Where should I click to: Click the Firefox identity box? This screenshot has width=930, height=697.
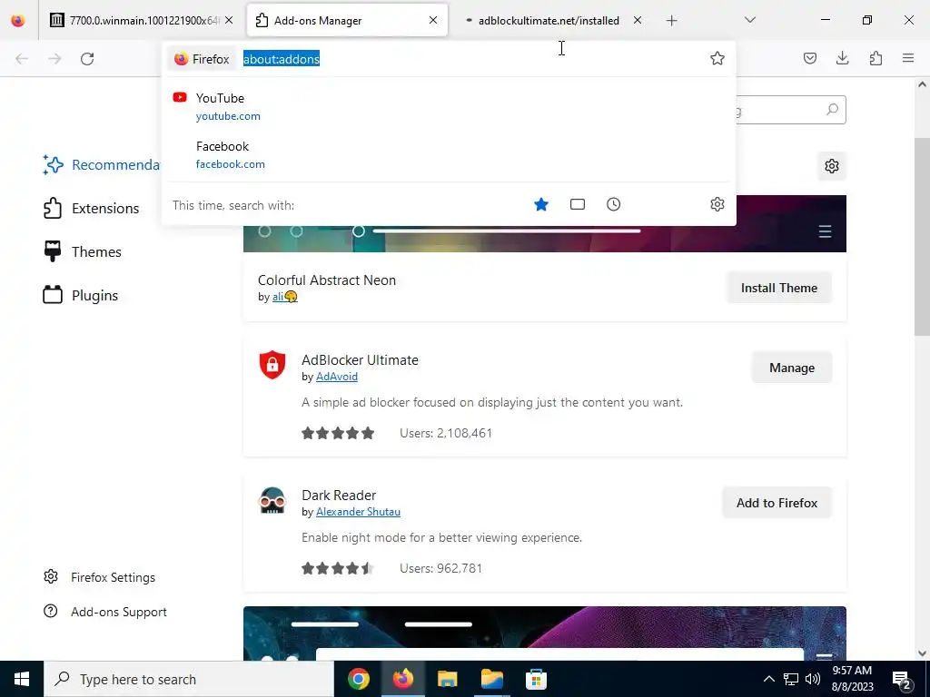(x=202, y=59)
